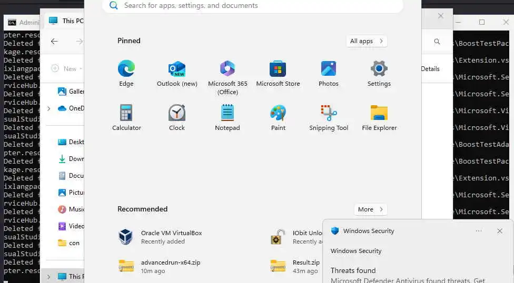
Task: Select This PC in File Explorer sidebar
Action: [70, 277]
